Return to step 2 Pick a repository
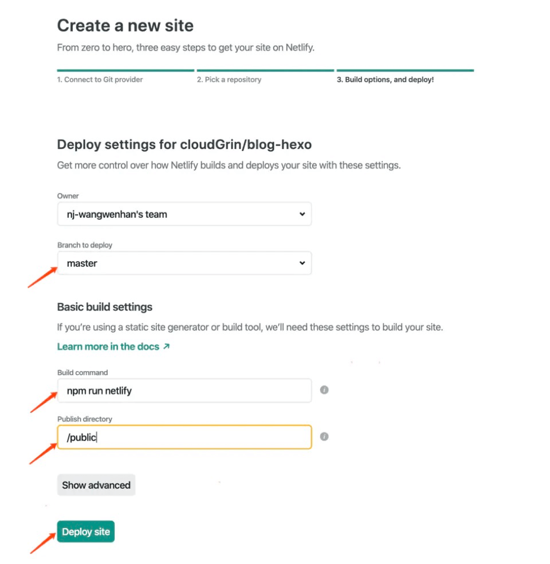 (x=229, y=80)
